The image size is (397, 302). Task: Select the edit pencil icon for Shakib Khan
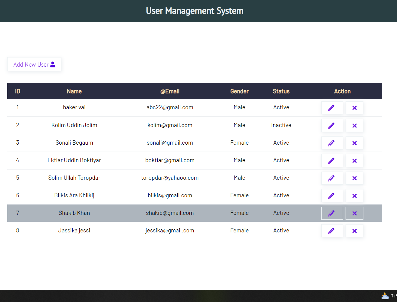(332, 213)
